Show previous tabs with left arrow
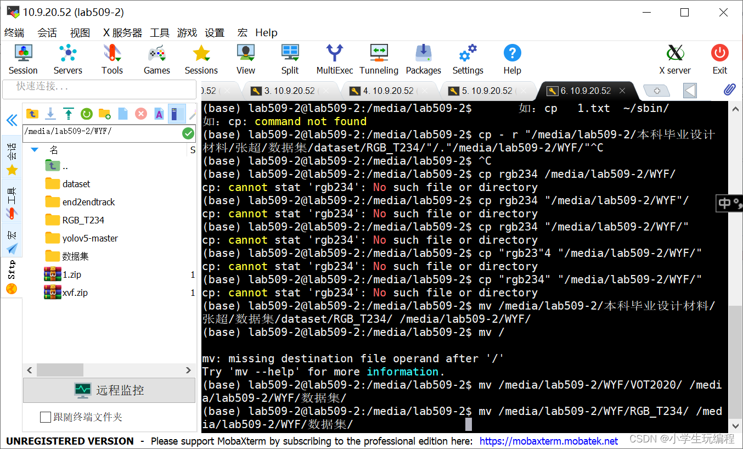Viewport: 743px width, 449px height. 690,91
